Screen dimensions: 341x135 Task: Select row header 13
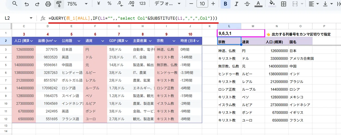pyautogui.click(x=6, y=126)
